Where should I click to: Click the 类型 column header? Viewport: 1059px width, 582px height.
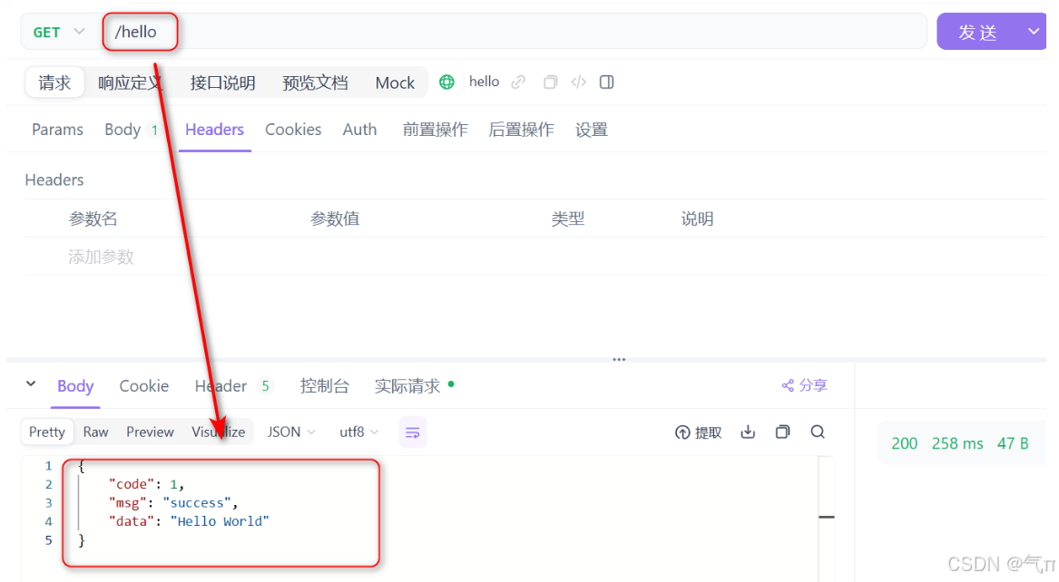point(568,218)
